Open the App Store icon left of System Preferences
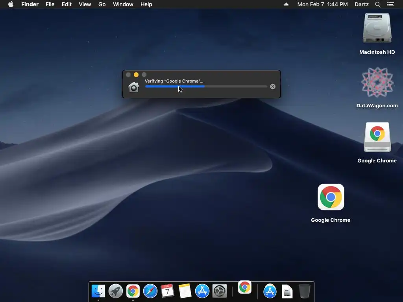 coord(202,291)
